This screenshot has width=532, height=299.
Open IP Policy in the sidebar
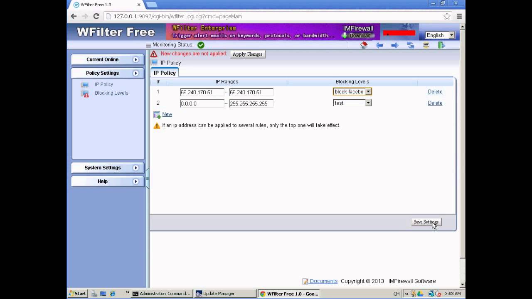coord(104,84)
